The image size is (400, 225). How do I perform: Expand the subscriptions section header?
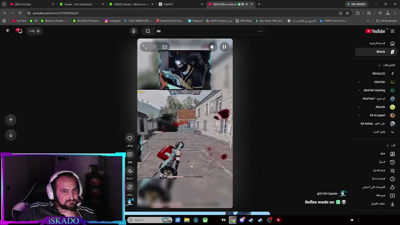coord(387,65)
